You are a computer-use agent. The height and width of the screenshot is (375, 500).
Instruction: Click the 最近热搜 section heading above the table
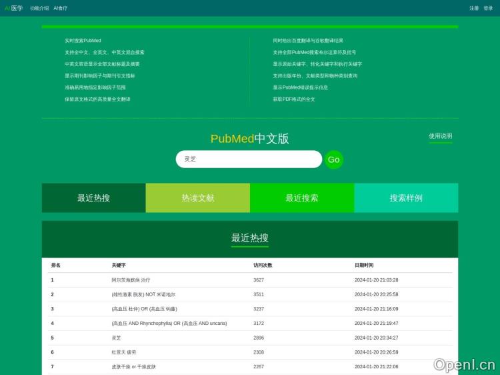click(250, 238)
